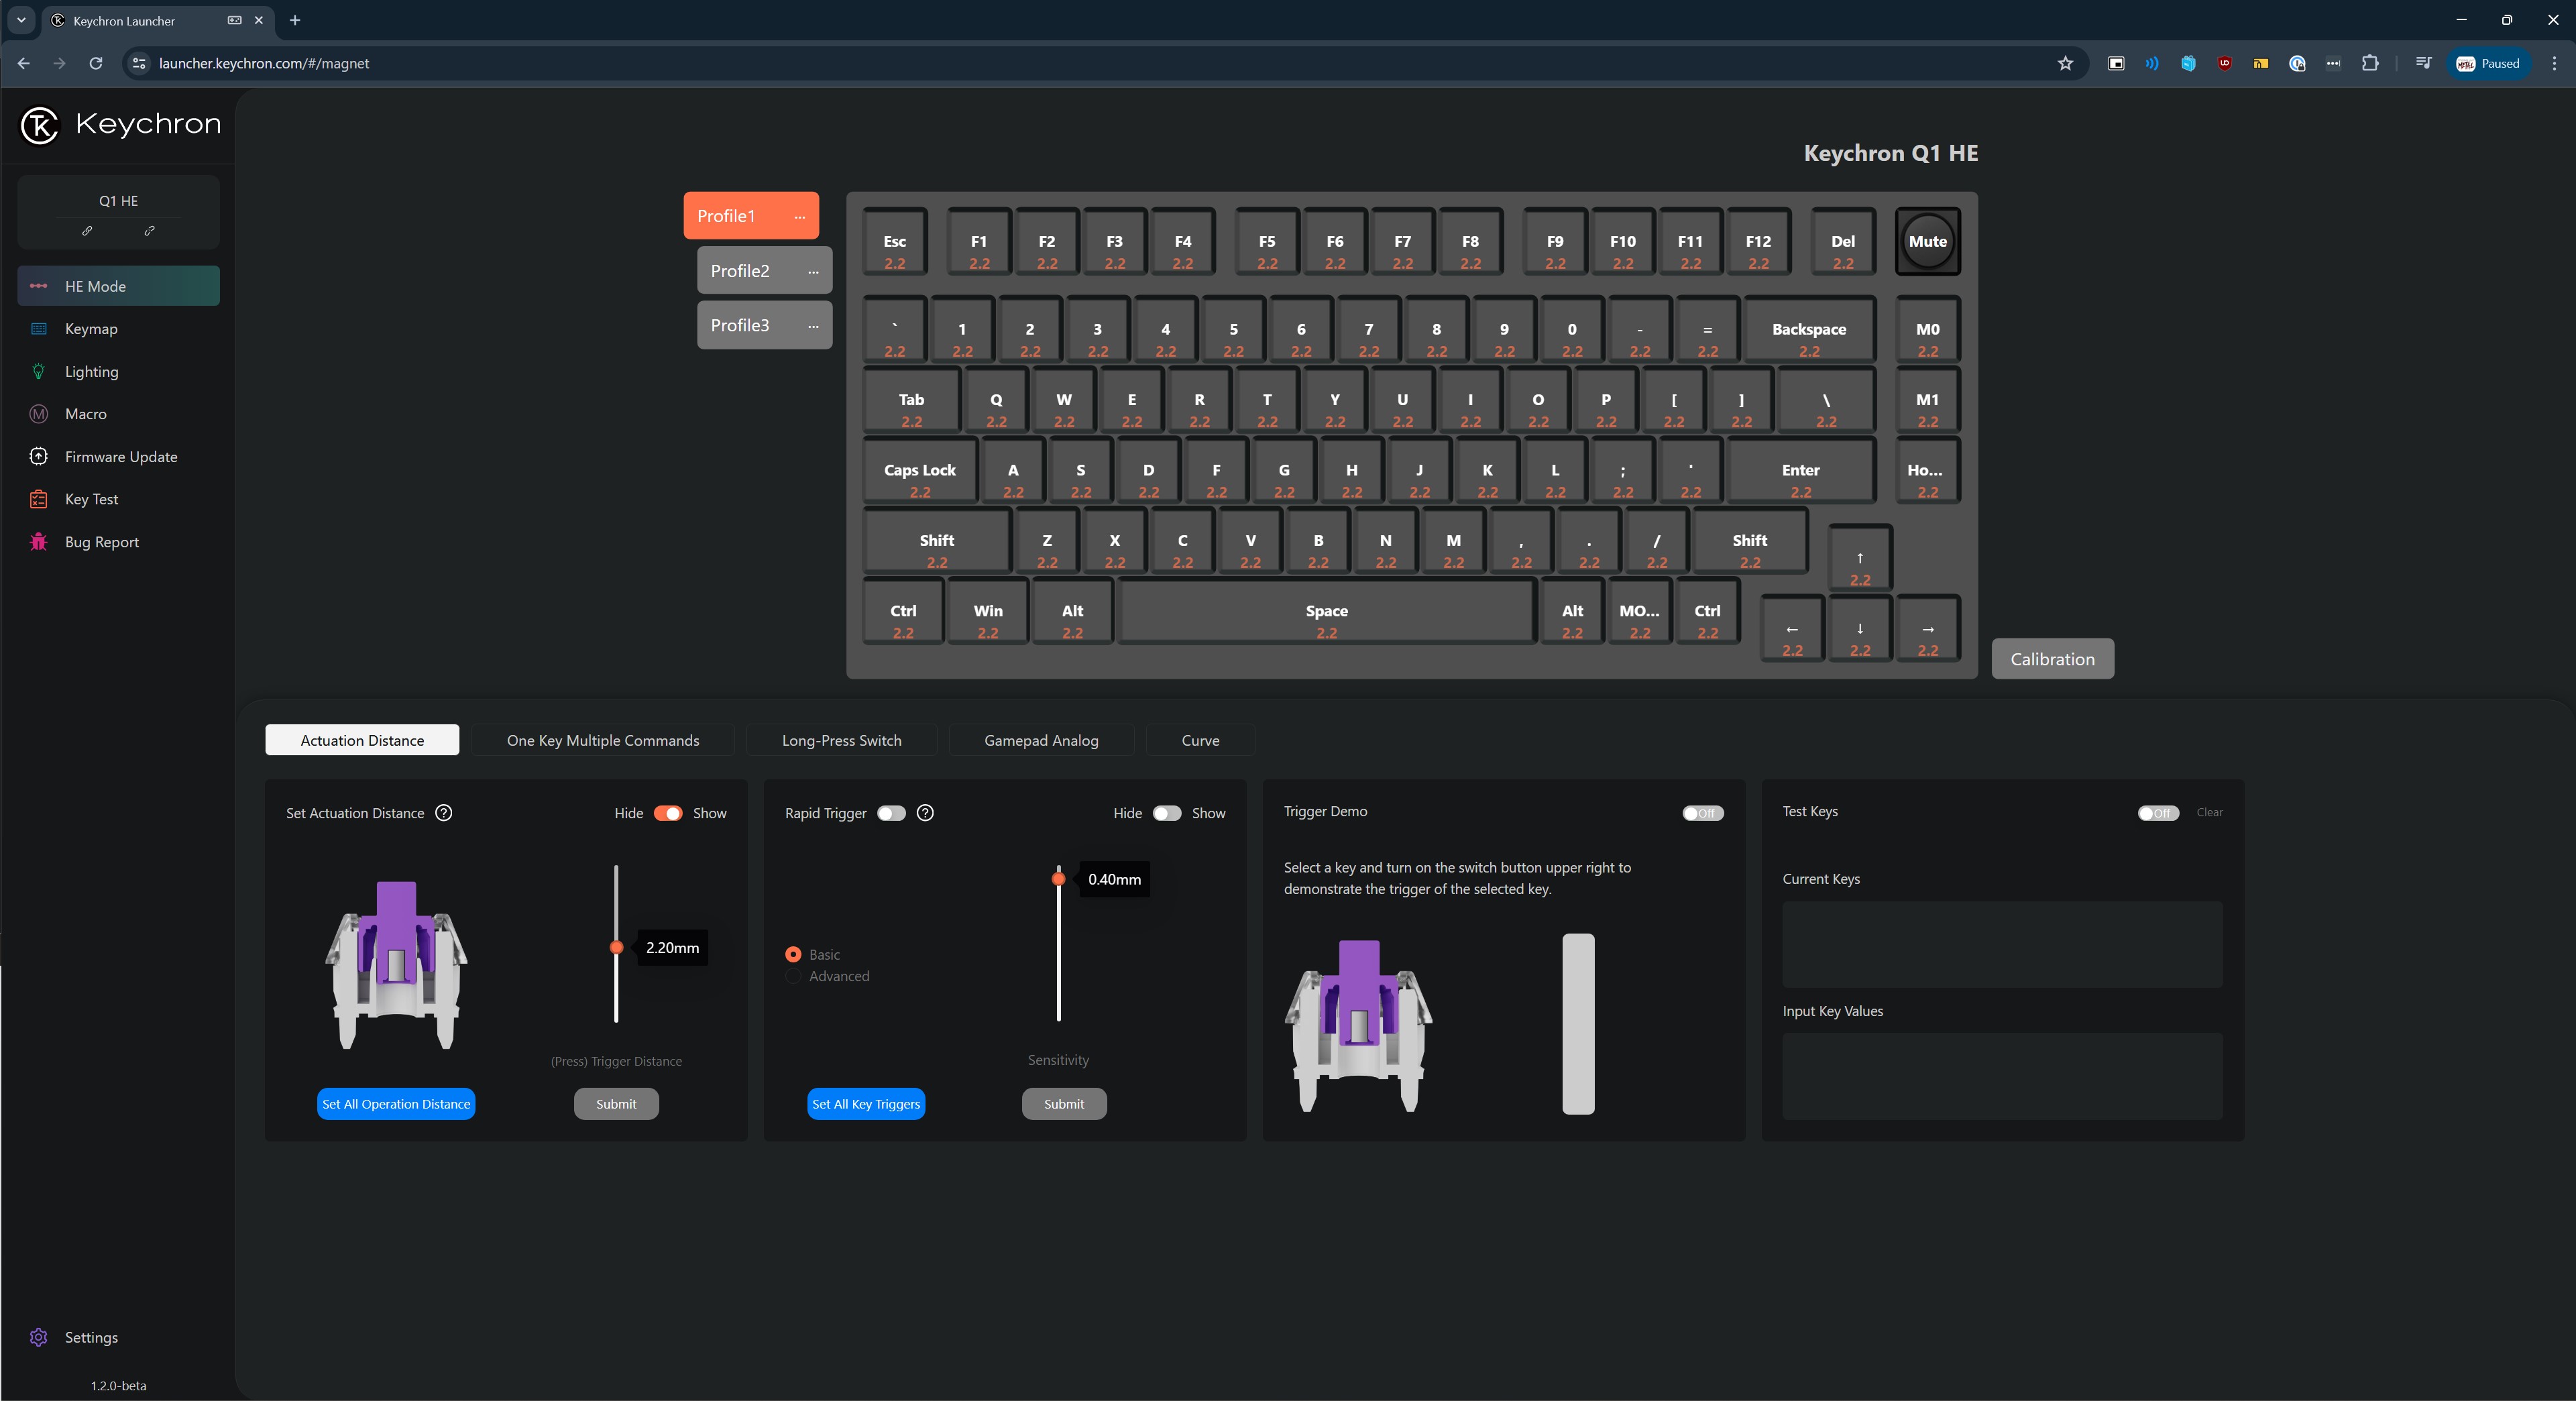Screen dimensions: 2576x1401
Task: Click the Key Test sidebar icon
Action: coord(38,498)
